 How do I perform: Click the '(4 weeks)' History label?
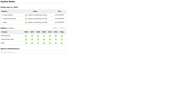click(x=11, y=28)
